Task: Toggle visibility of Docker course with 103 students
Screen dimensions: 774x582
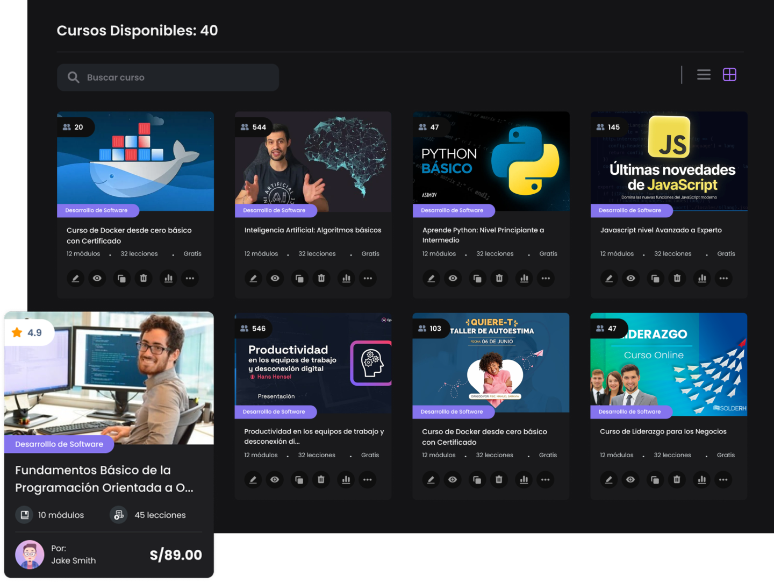Action: click(453, 479)
